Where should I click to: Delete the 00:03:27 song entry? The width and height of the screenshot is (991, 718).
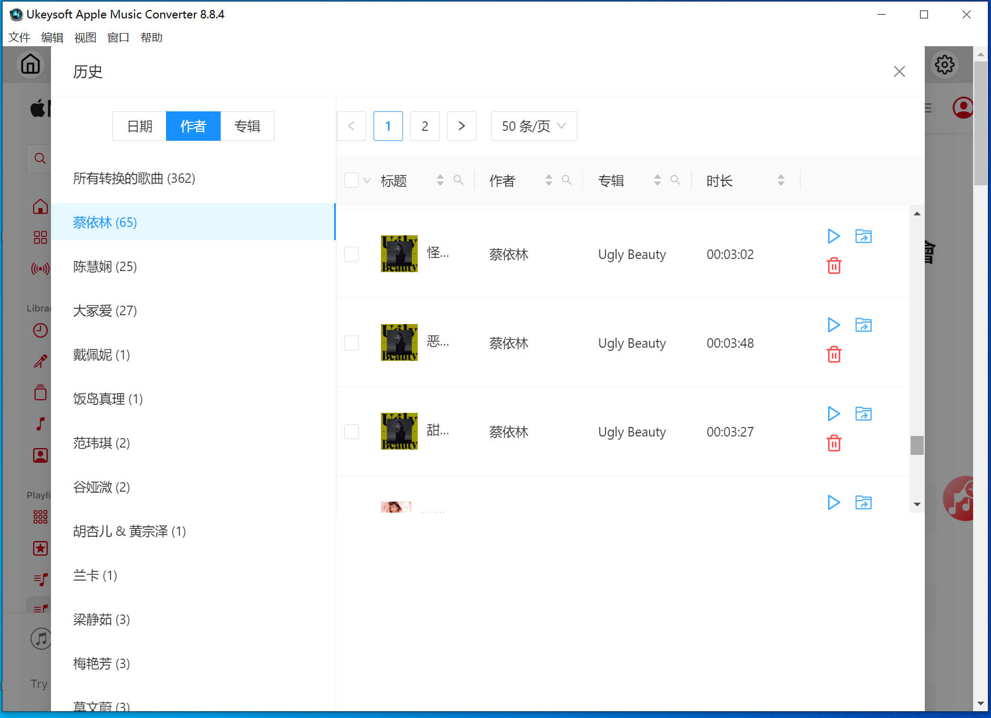834,443
